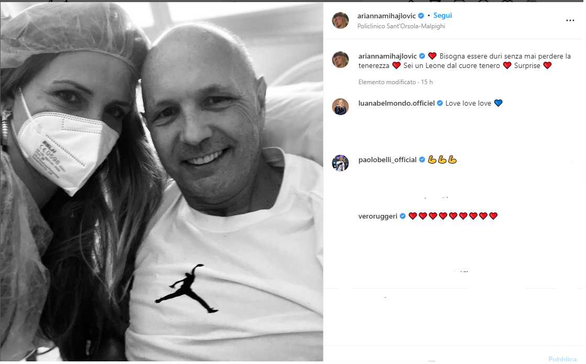Click the 15 h post timestamp
The image size is (586, 364).
pyautogui.click(x=427, y=82)
